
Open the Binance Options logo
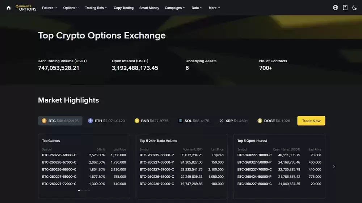(x=26, y=8)
